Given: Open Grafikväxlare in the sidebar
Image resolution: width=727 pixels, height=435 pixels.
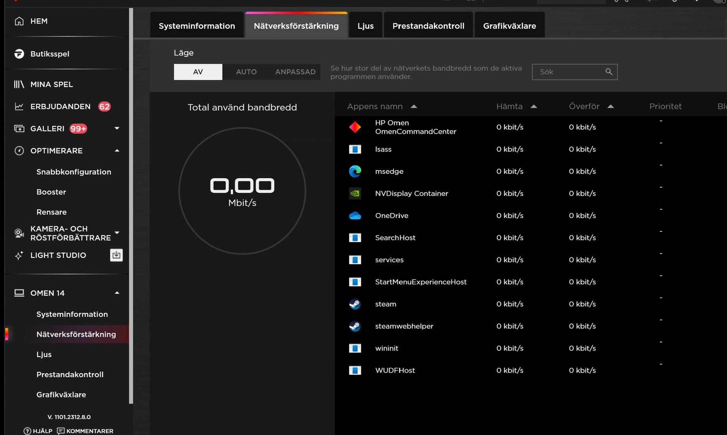Looking at the screenshot, I should pyautogui.click(x=61, y=395).
